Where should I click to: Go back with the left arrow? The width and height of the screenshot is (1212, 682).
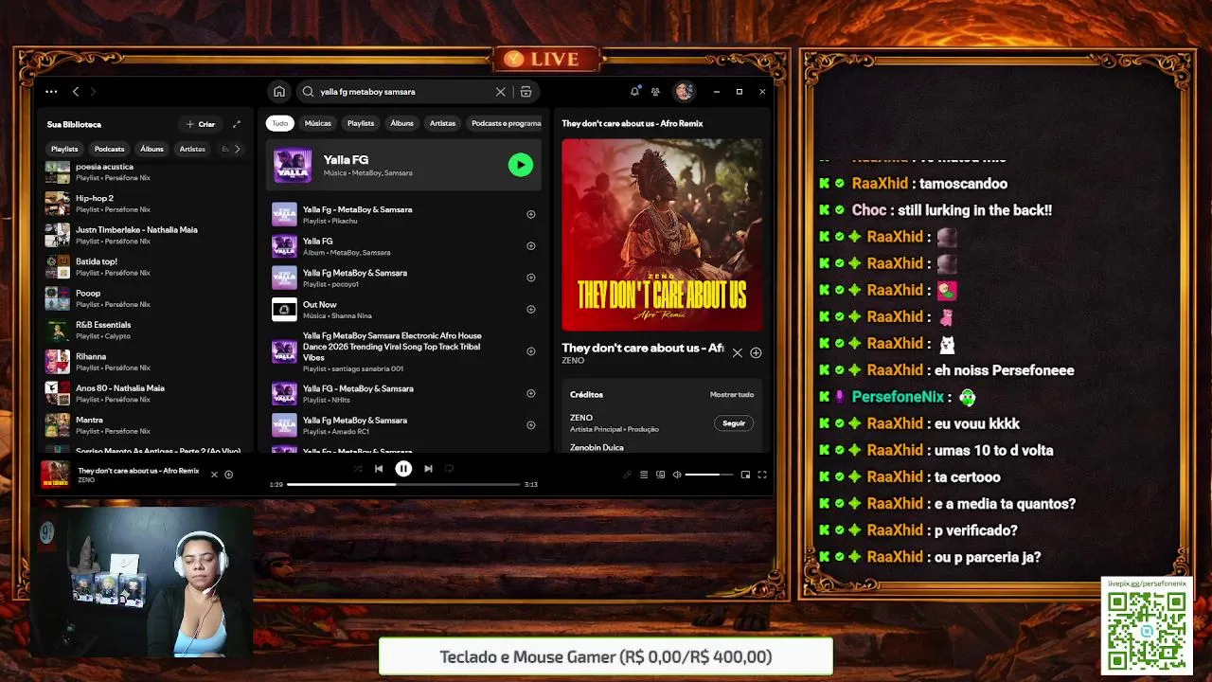tap(76, 92)
